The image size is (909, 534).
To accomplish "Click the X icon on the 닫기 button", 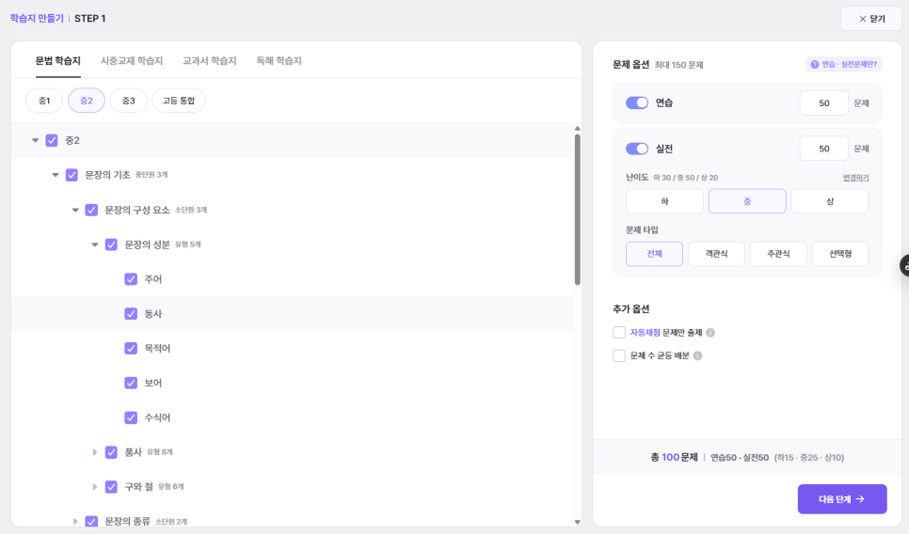I will coord(863,19).
